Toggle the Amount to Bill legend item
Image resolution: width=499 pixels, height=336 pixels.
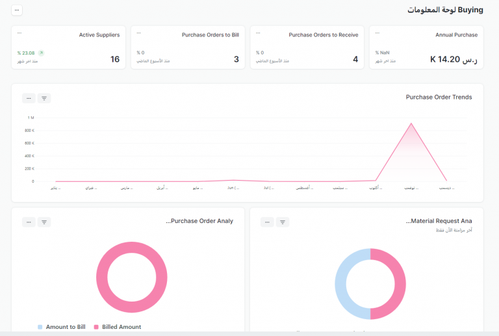62,327
